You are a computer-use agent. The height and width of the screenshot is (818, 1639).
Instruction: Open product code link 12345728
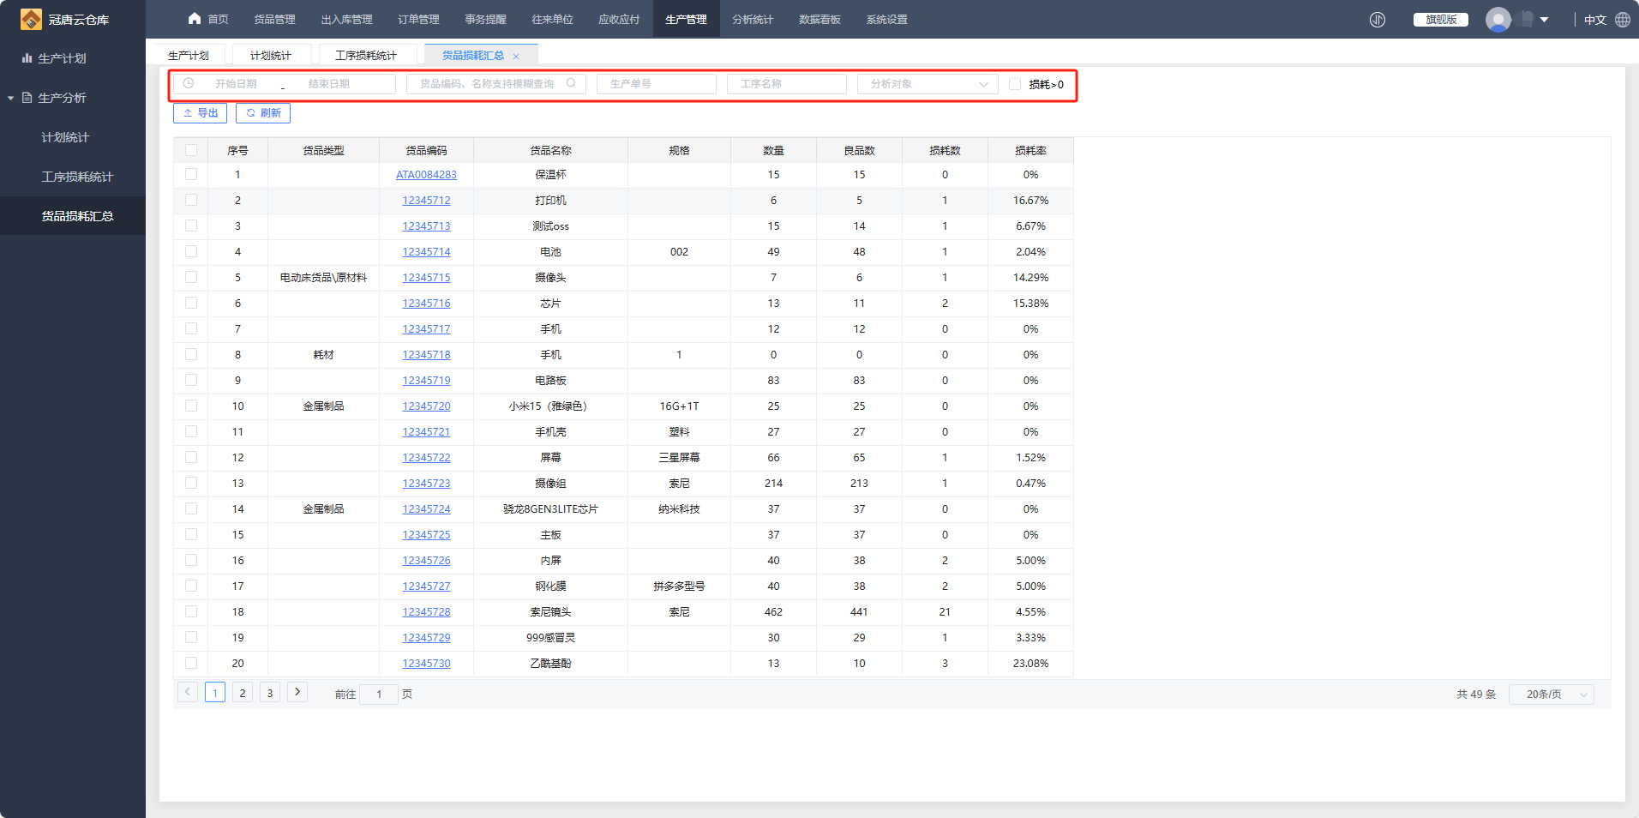point(426,612)
